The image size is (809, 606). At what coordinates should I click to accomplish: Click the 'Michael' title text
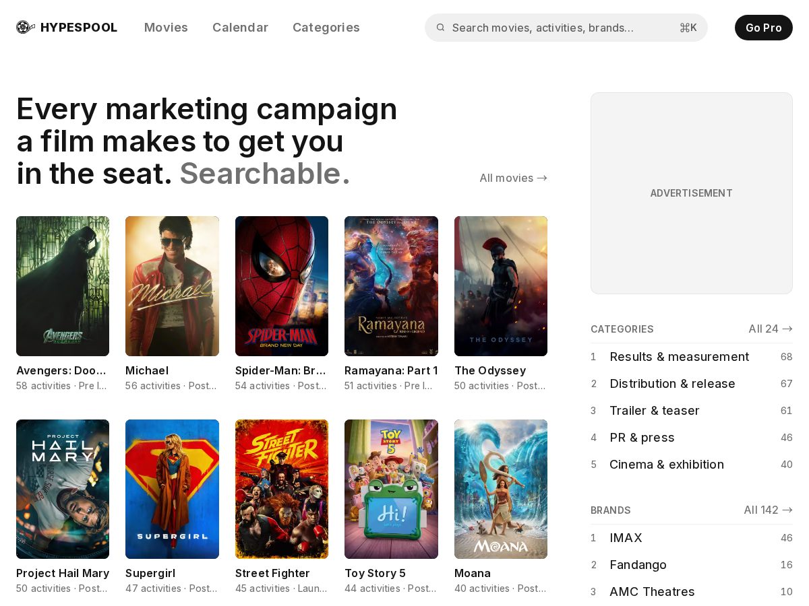pyautogui.click(x=147, y=370)
